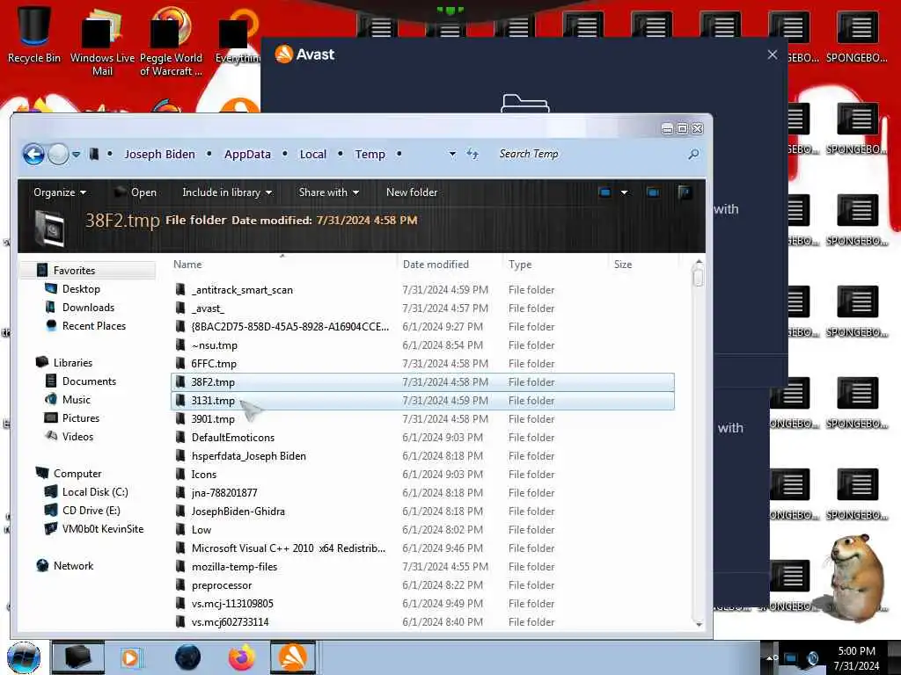The height and width of the screenshot is (675, 901).
Task: Open VM0b0t KevinSite drive
Action: pyautogui.click(x=103, y=528)
